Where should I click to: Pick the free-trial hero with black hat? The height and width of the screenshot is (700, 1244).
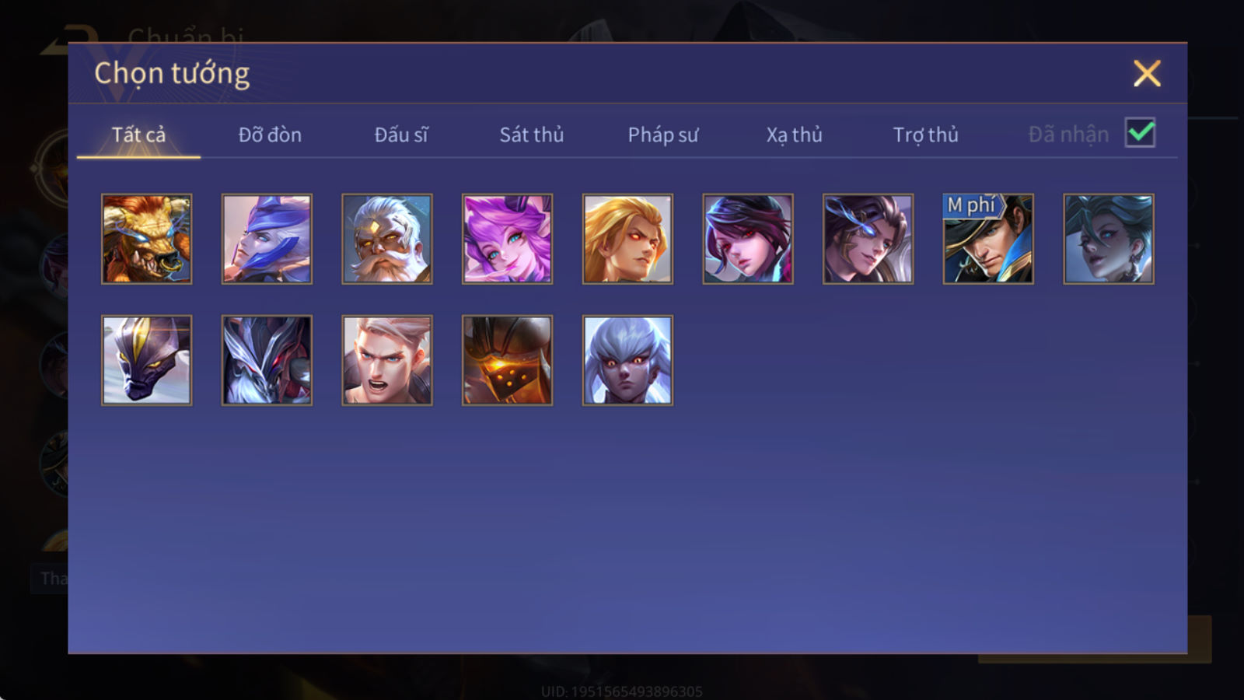pos(988,239)
